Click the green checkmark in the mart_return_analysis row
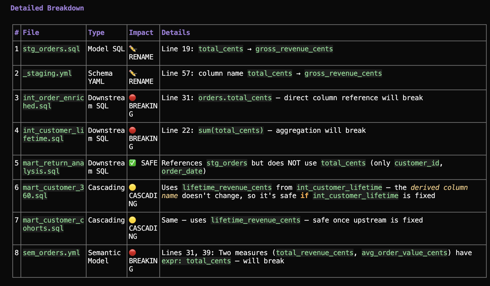 coord(132,163)
